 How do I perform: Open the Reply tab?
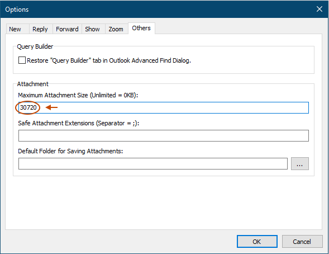(x=40, y=29)
